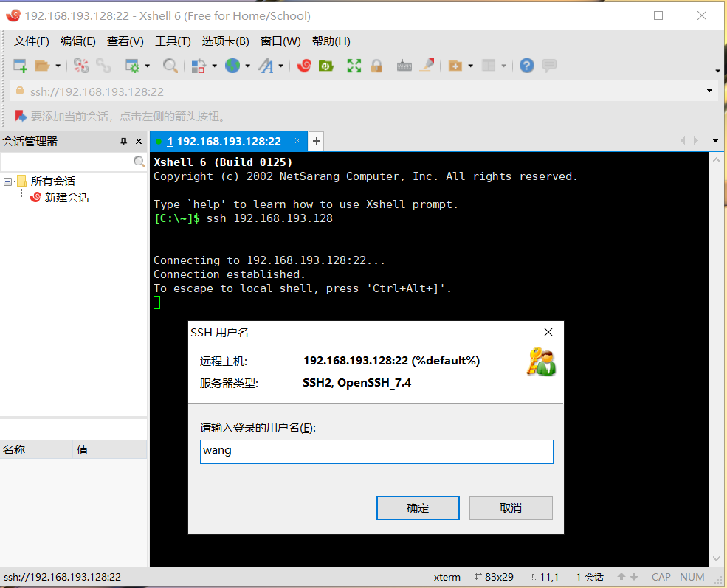The height and width of the screenshot is (588, 727).
Task: Expand the layout icon dropdown arrow
Action: (503, 66)
